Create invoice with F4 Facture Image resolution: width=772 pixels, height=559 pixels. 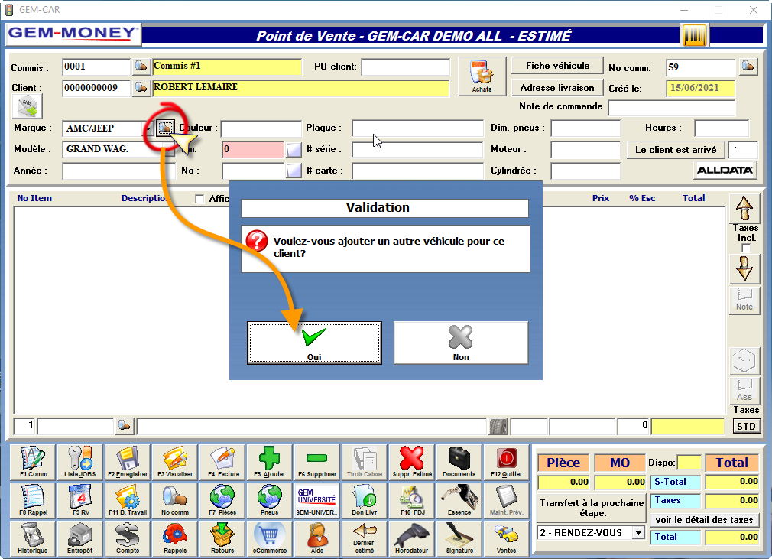pos(222,462)
